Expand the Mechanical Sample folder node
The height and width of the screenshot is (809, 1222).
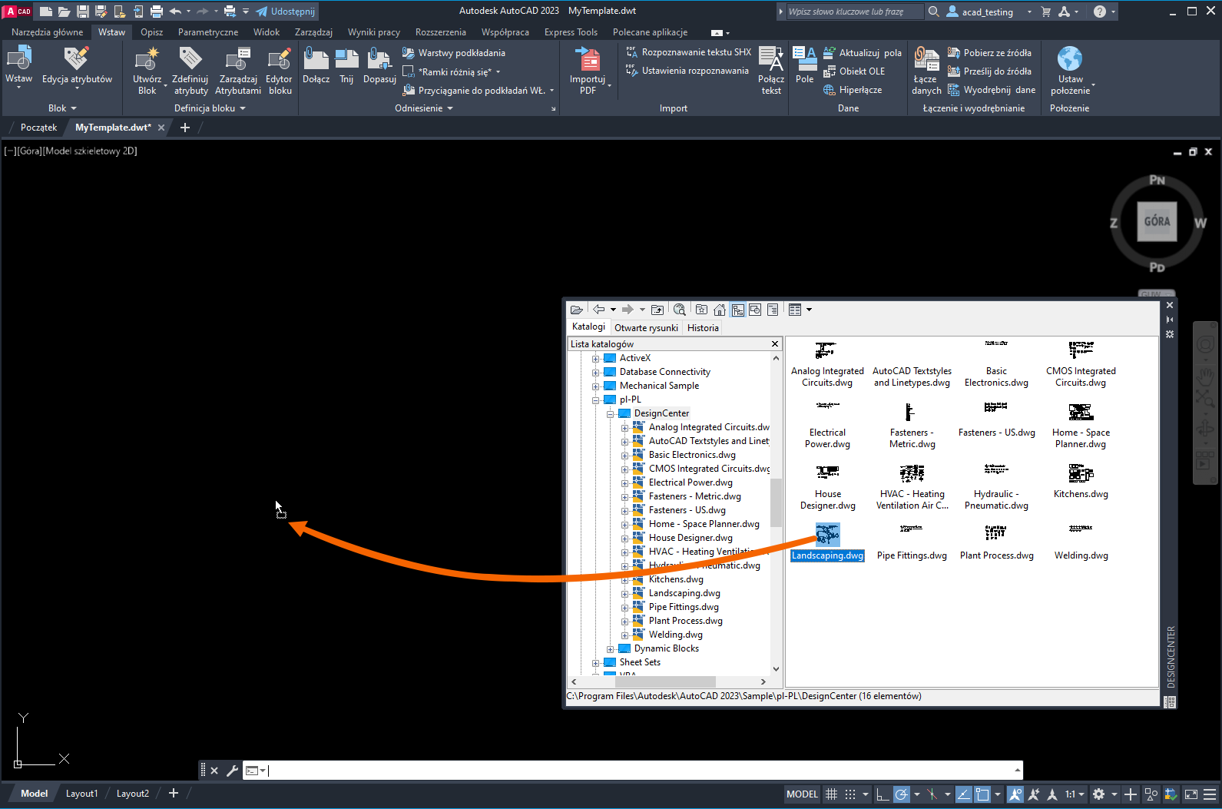point(596,386)
